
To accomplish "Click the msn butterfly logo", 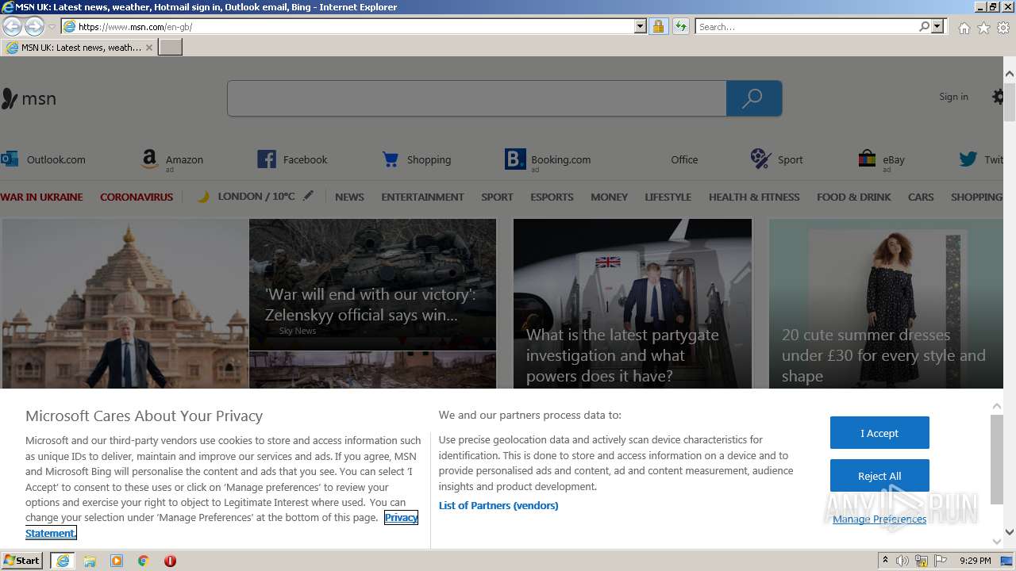I will [29, 98].
